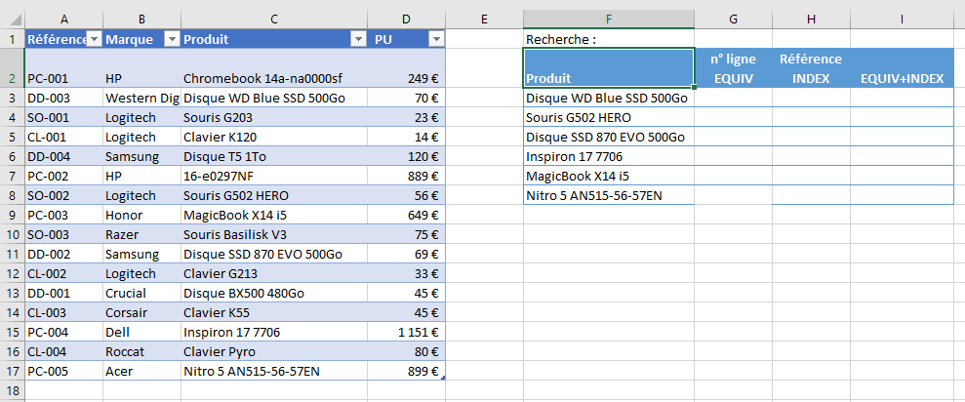The image size is (965, 402).
Task: Click the 'Référence INDEX' header cell
Action: pos(811,68)
